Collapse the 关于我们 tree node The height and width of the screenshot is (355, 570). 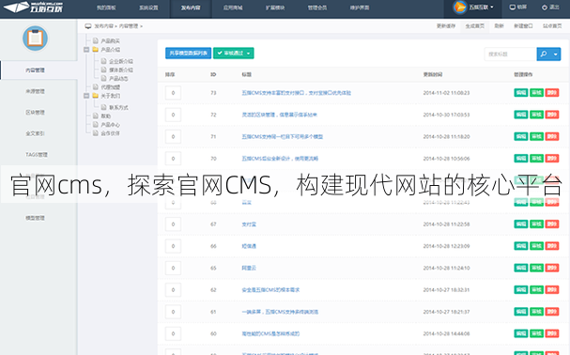86,96
